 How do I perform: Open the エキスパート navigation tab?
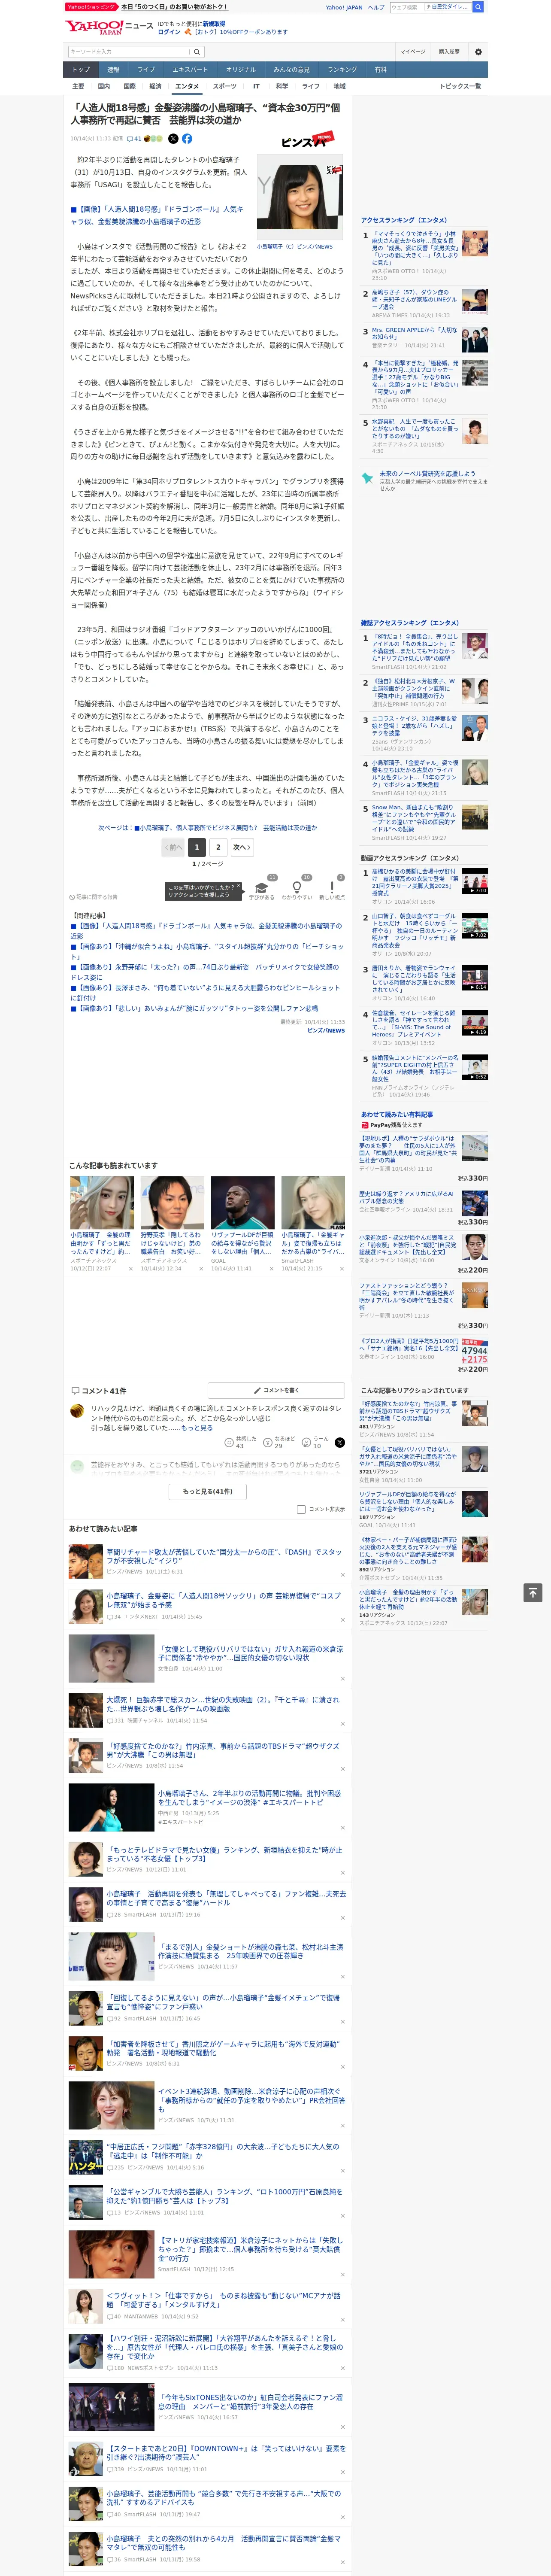190,70
